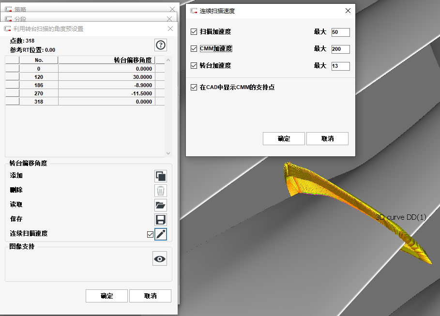
Task: Open the help question mark icon
Action: point(160,45)
